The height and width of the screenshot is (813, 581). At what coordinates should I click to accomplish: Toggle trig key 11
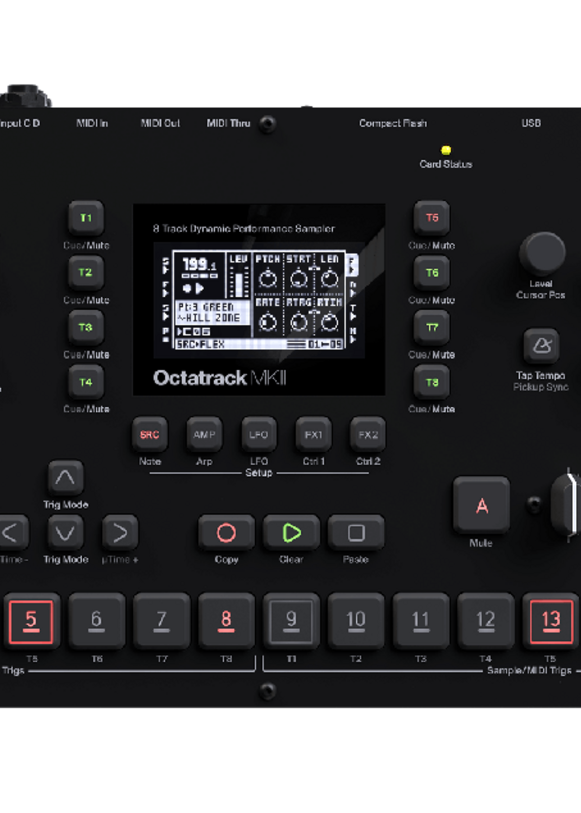pos(421,621)
